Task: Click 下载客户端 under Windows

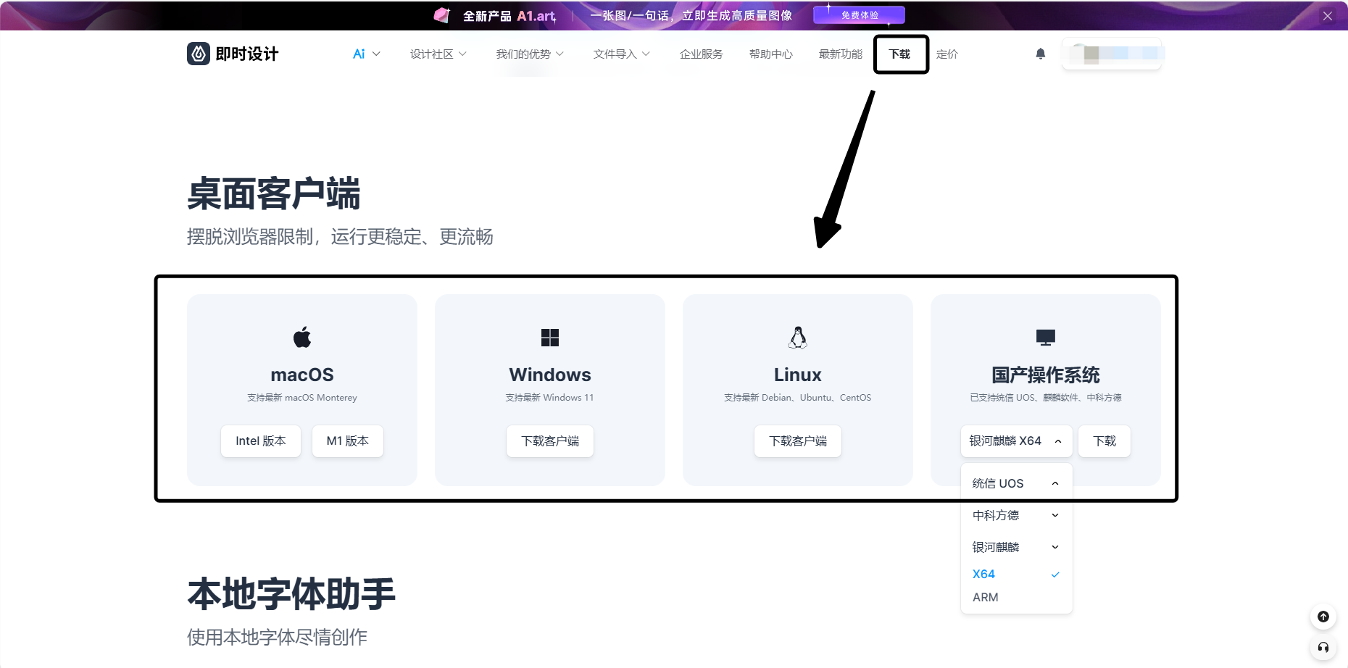Action: coord(550,441)
